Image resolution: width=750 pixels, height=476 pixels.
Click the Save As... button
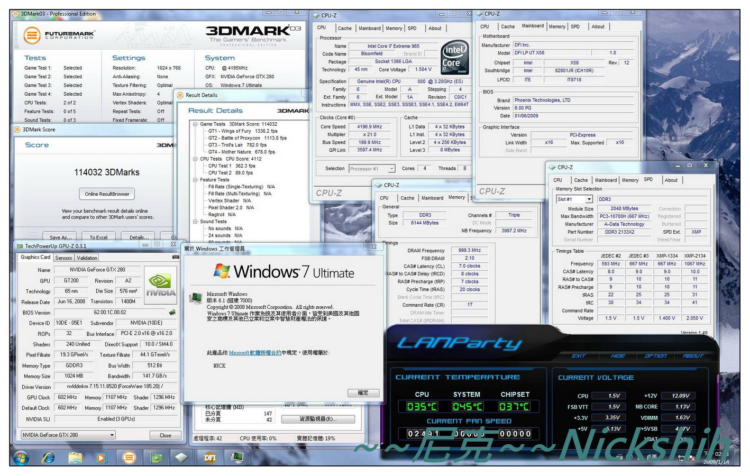pos(60,237)
